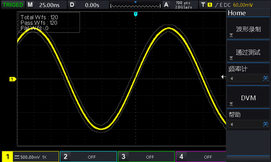Expand the 通过测试 submenu arrow
271x162 pixels.
point(231,58)
